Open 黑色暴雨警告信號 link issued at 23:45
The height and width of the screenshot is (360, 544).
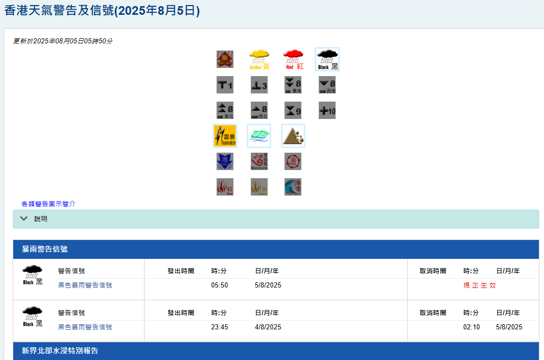pos(85,327)
